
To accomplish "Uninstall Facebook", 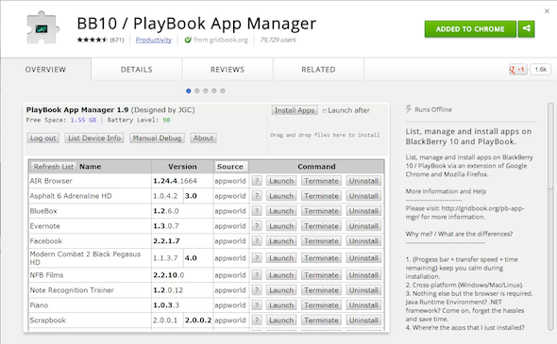I will (363, 241).
